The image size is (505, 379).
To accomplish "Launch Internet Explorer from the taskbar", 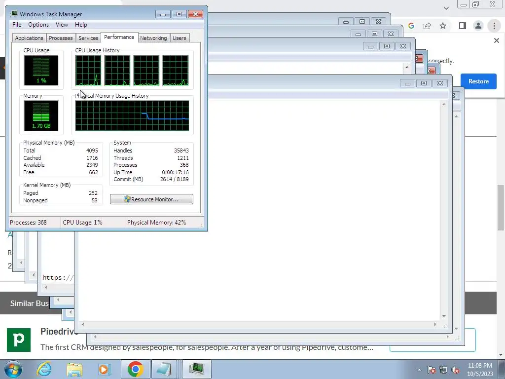I will tap(44, 369).
